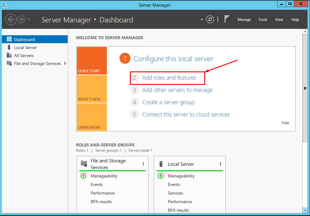Open the What's New tile
This screenshot has height=216, width=310.
pyautogui.click(x=92, y=89)
